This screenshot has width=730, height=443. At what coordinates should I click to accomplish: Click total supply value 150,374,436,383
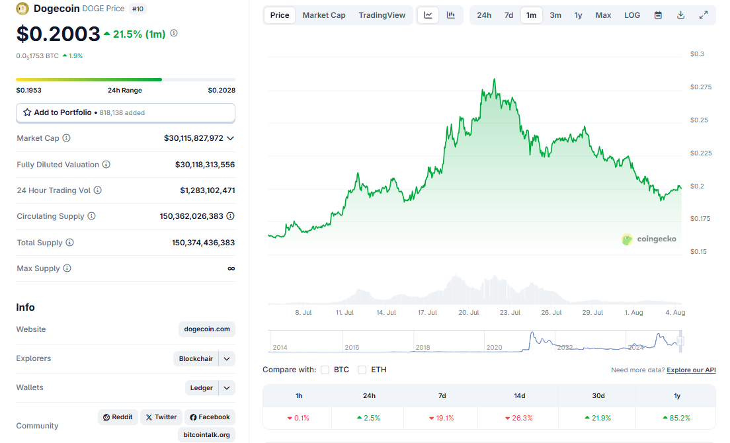203,243
